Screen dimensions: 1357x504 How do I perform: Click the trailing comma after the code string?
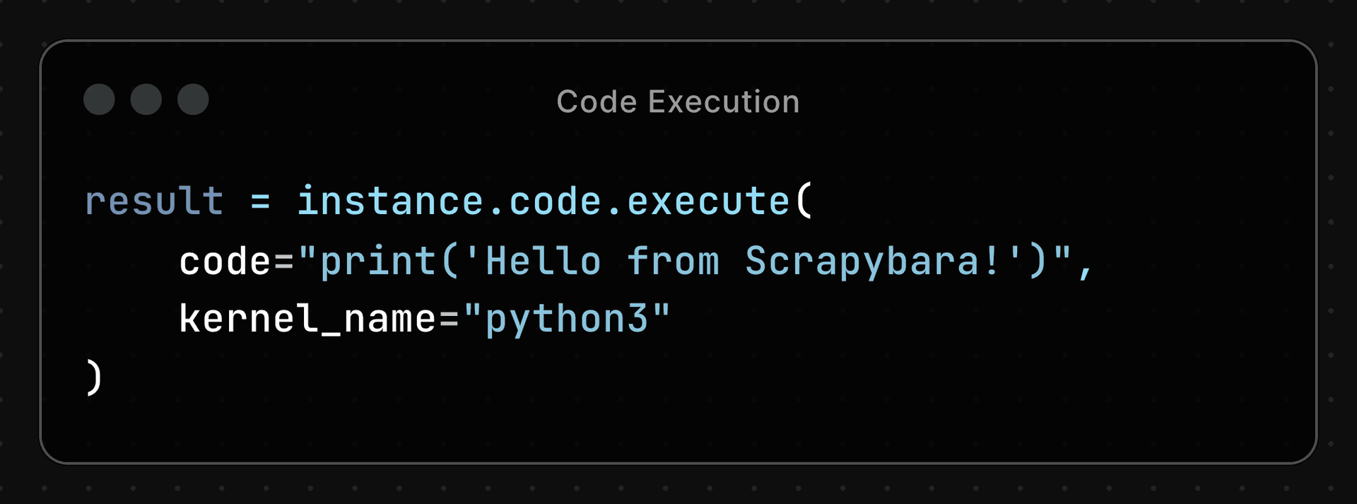pyautogui.click(x=1086, y=269)
